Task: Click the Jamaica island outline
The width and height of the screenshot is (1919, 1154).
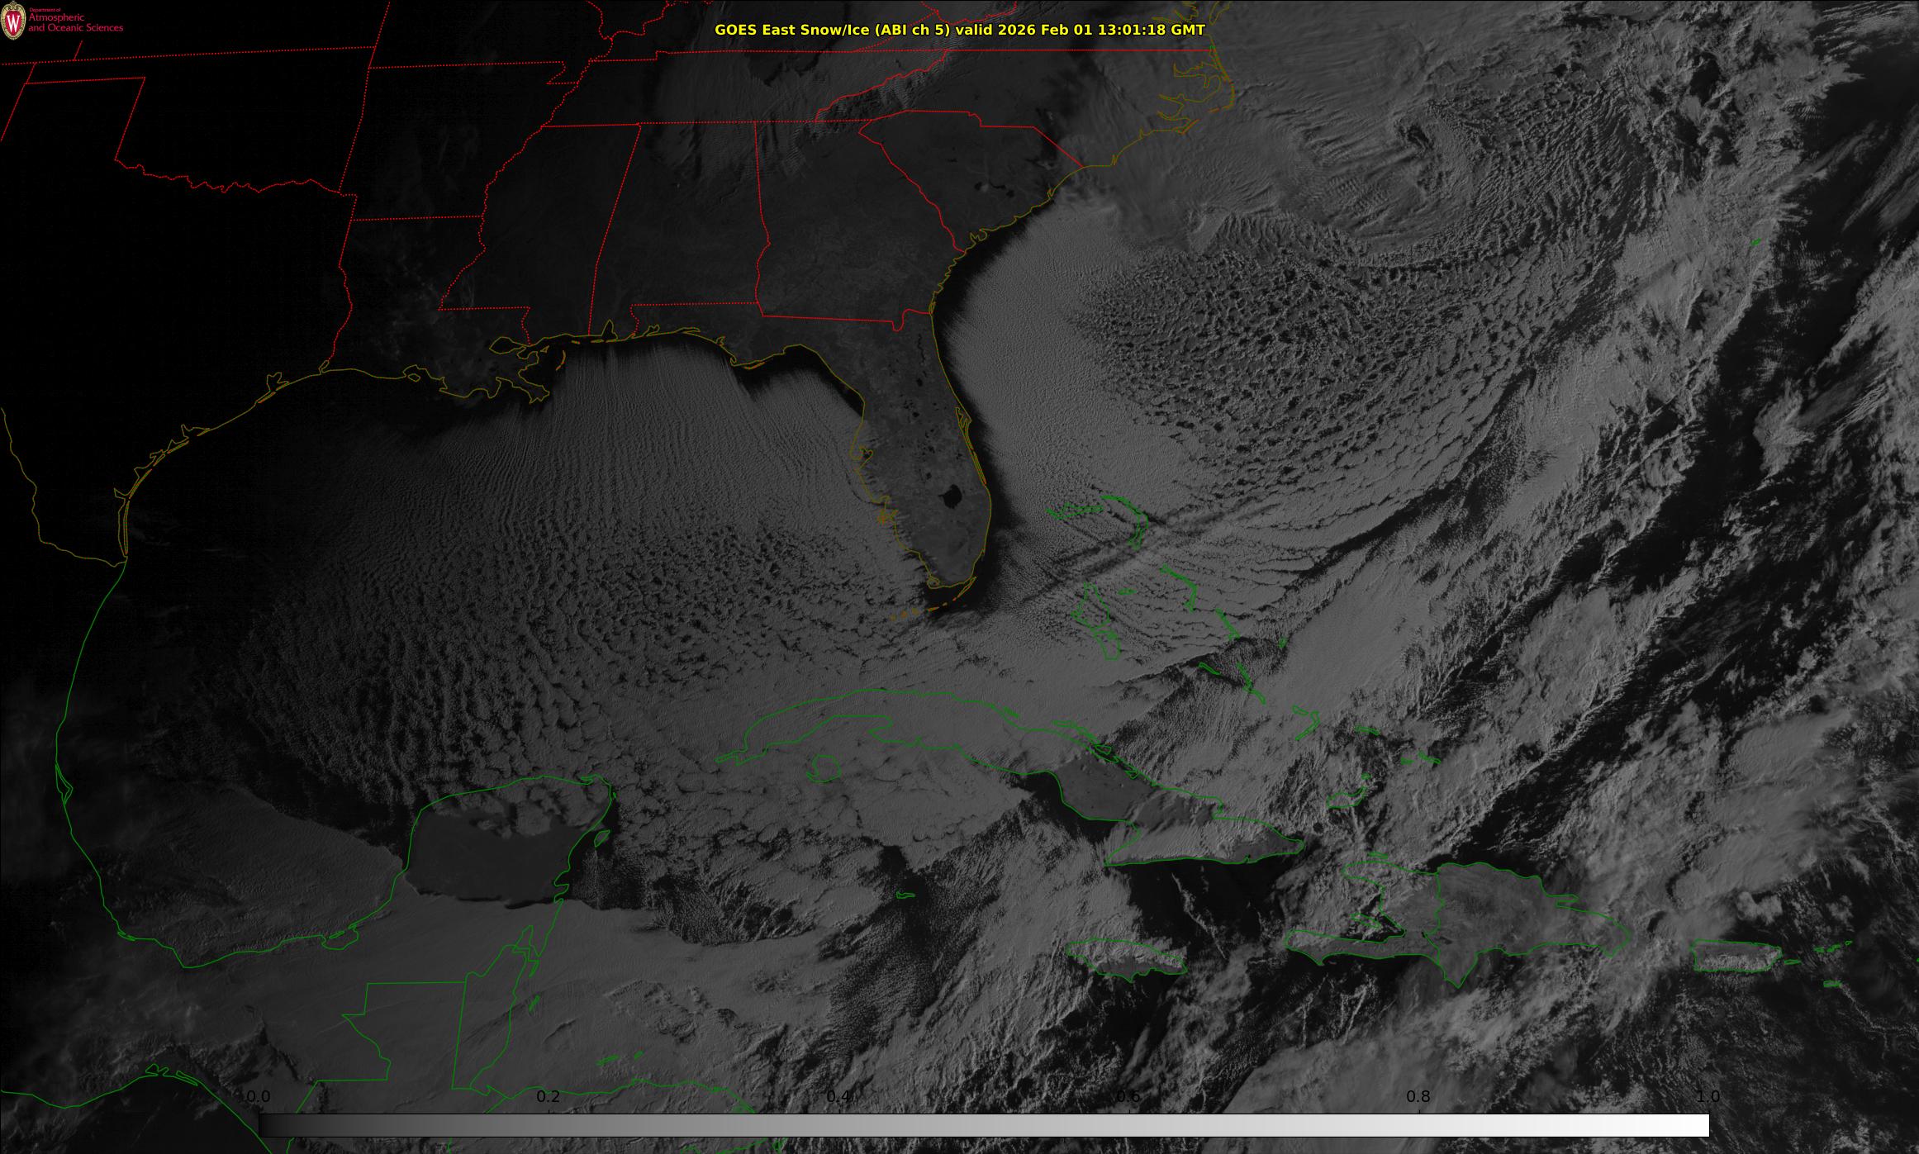Action: point(1126,957)
